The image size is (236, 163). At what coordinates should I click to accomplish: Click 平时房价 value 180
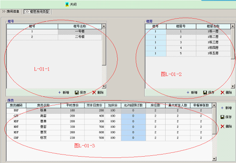click(72, 110)
